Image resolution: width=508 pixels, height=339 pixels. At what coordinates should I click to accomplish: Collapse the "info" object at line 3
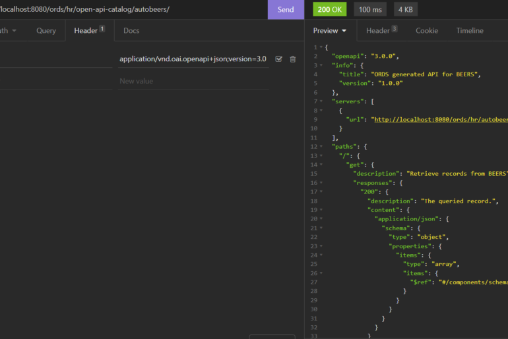coord(321,65)
